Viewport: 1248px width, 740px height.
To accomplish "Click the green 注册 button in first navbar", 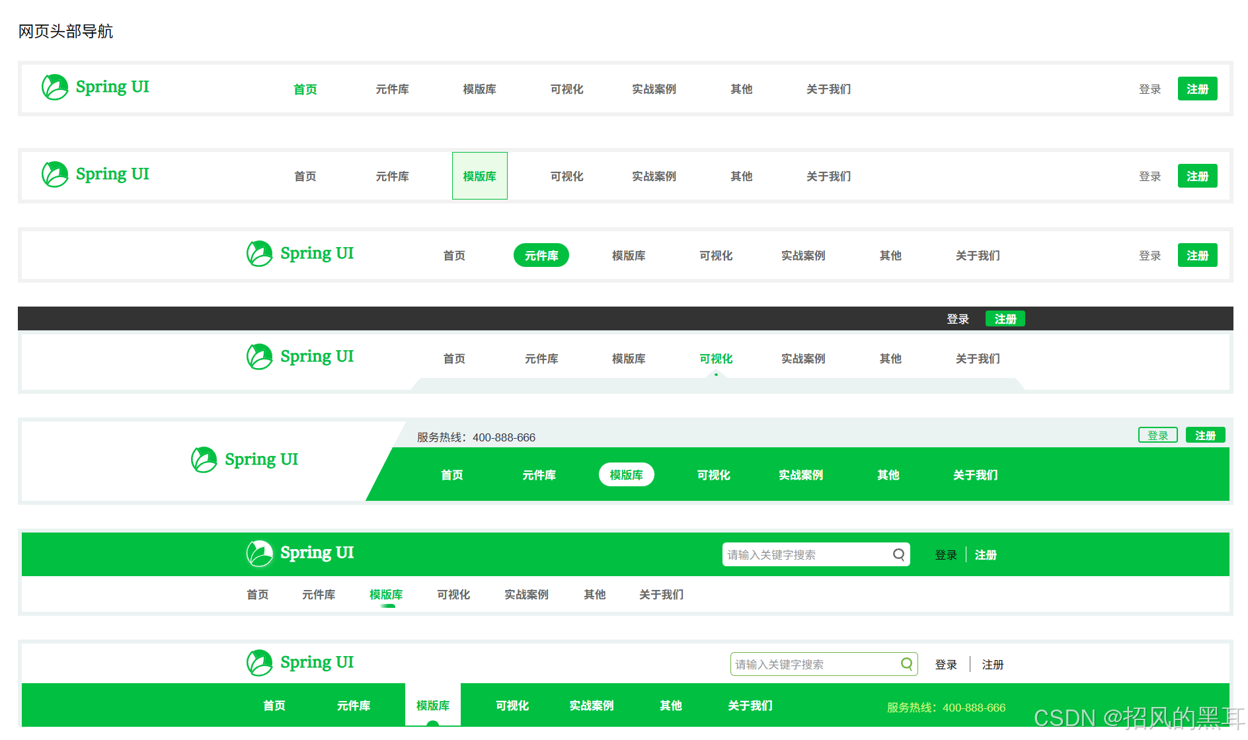I will (1197, 89).
